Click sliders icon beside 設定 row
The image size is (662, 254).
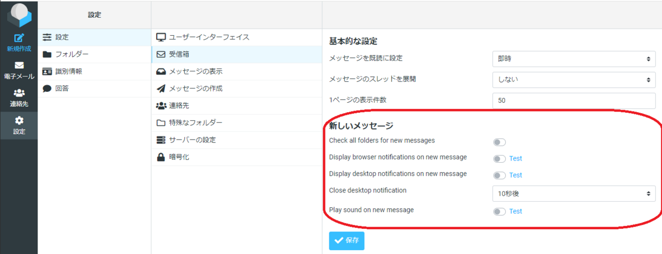(47, 37)
